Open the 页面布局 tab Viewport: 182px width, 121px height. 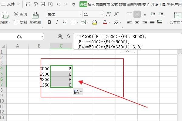(103, 5)
